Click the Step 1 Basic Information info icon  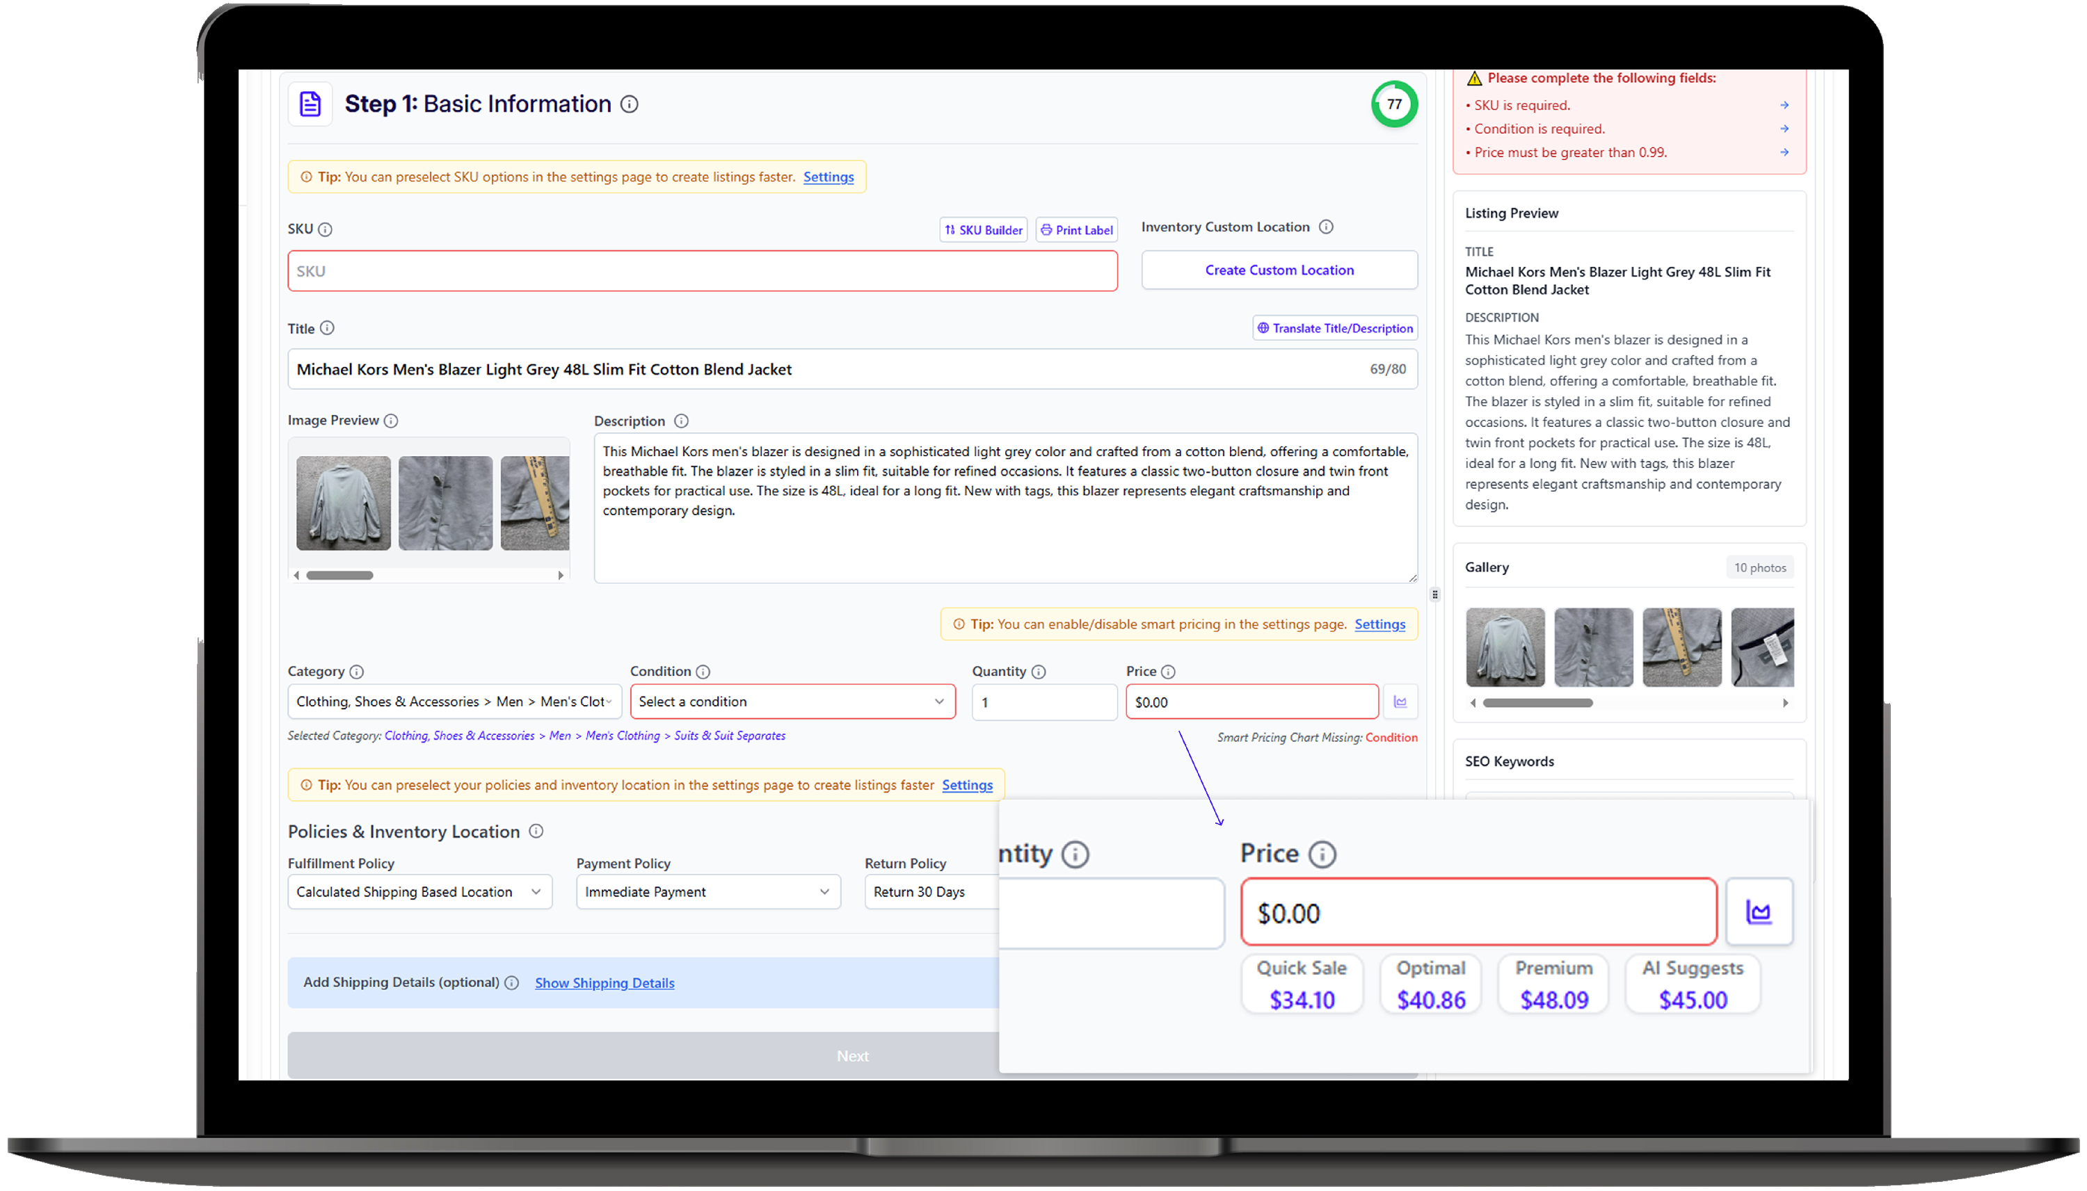pos(629,105)
